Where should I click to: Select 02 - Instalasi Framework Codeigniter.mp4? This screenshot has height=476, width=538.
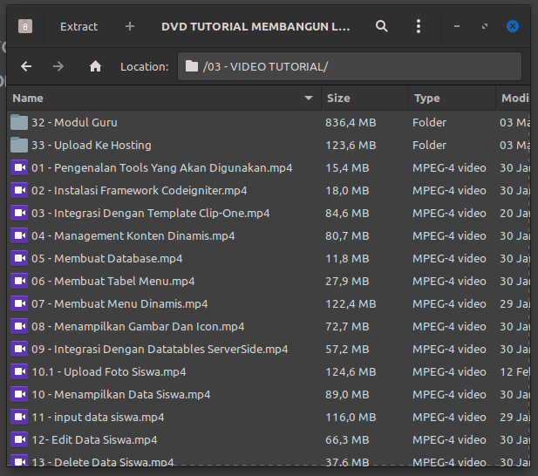tap(139, 190)
